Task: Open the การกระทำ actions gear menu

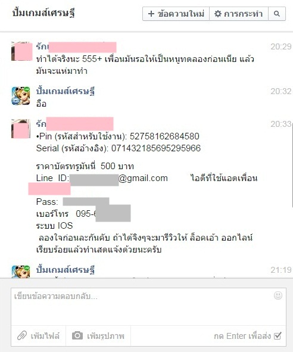Action: [x=239, y=14]
